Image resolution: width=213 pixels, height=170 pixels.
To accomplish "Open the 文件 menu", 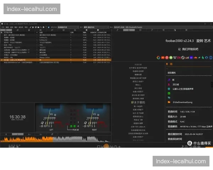I will (2, 27).
